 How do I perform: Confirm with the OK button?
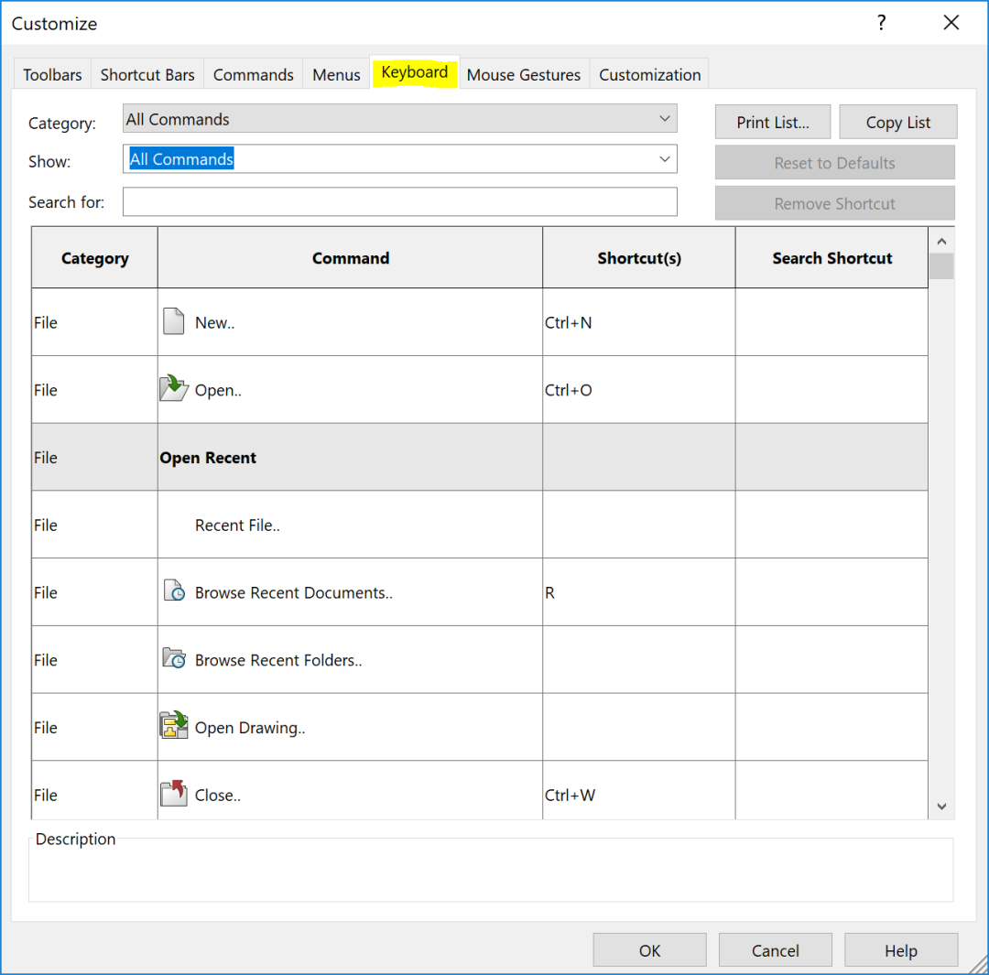(x=649, y=950)
